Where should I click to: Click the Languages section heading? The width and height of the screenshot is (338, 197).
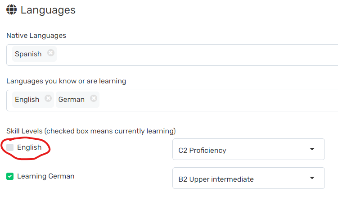click(48, 9)
